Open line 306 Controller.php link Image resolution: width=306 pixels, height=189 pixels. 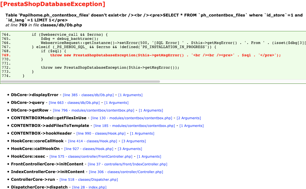(x=126, y=172)
